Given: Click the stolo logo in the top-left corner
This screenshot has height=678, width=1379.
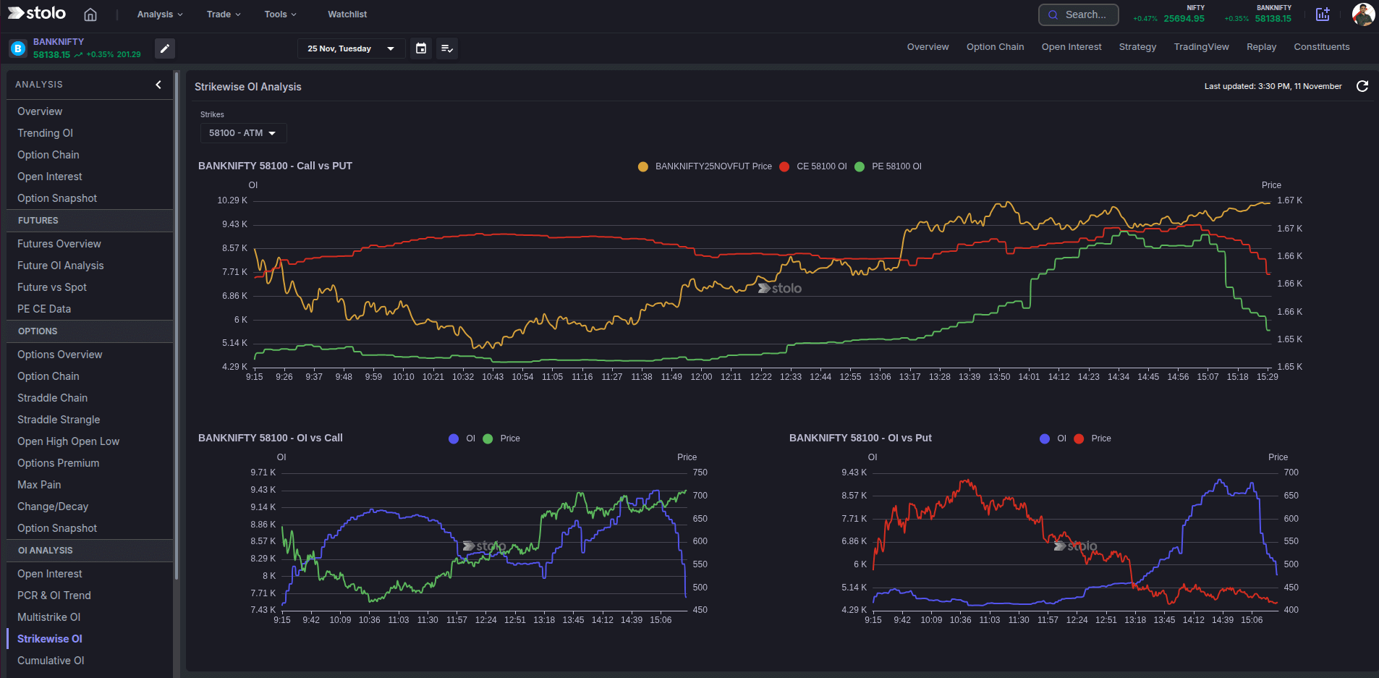Looking at the screenshot, I should (35, 13).
